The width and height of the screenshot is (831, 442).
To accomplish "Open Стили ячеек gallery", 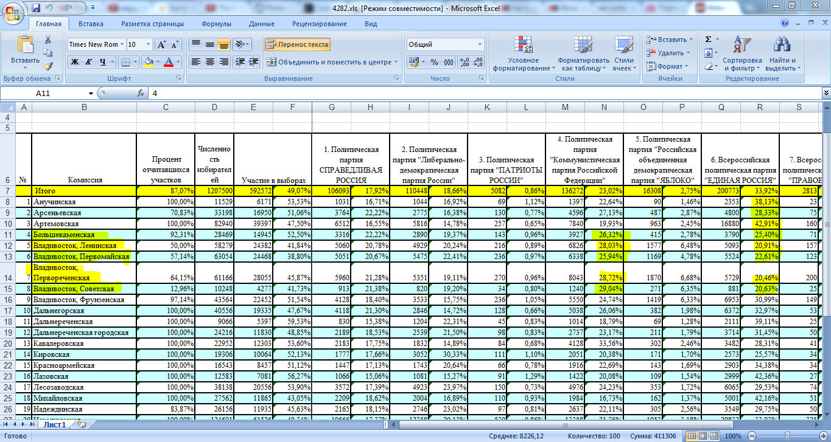I will 623,54.
